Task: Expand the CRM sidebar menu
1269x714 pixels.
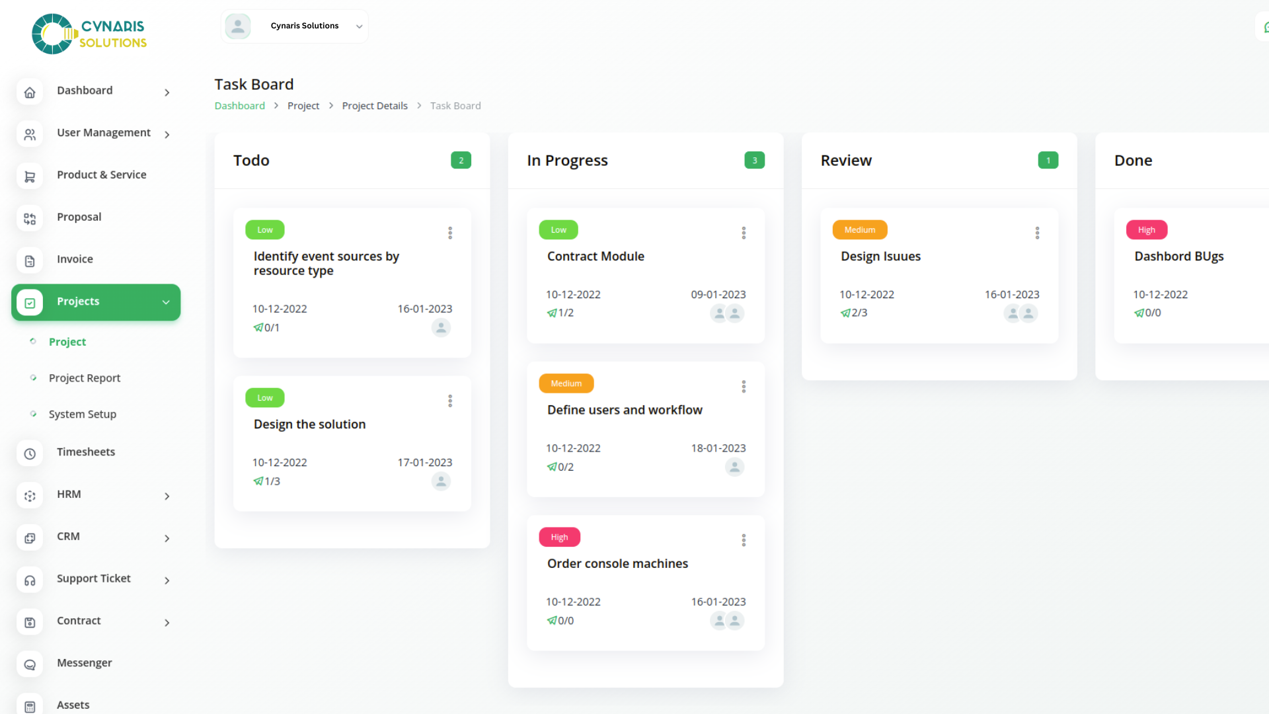Action: (167, 538)
